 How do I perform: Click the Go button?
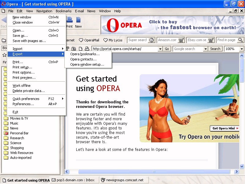(167, 49)
